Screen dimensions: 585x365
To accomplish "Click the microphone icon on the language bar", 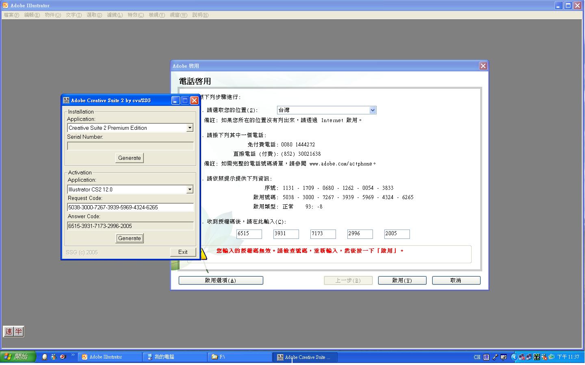I will point(495,357).
